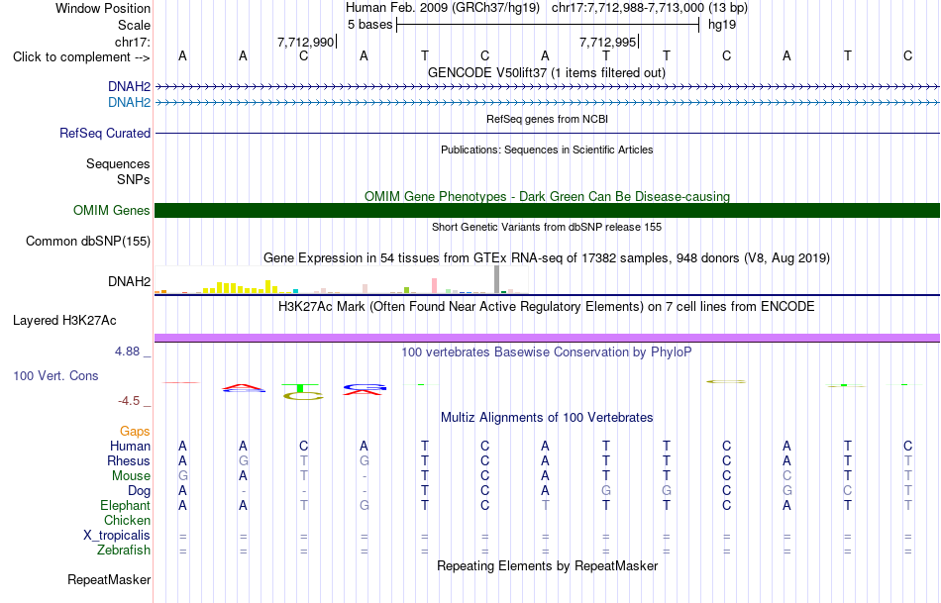941x603 pixels.
Task: Click the -4.5 PhyloP lower scale value
Action: (x=129, y=401)
